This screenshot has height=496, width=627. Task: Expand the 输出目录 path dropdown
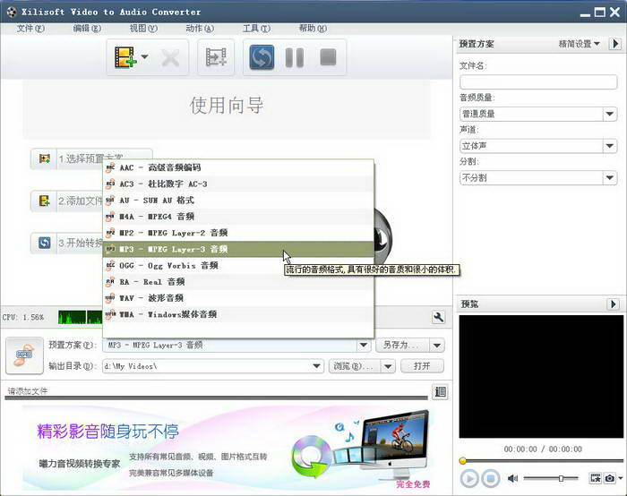click(316, 366)
